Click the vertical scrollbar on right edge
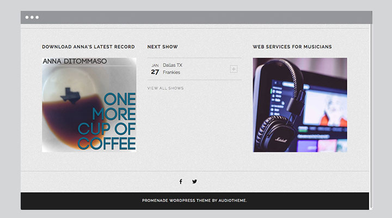Viewport: 392px width, 218px height. click(x=371, y=117)
